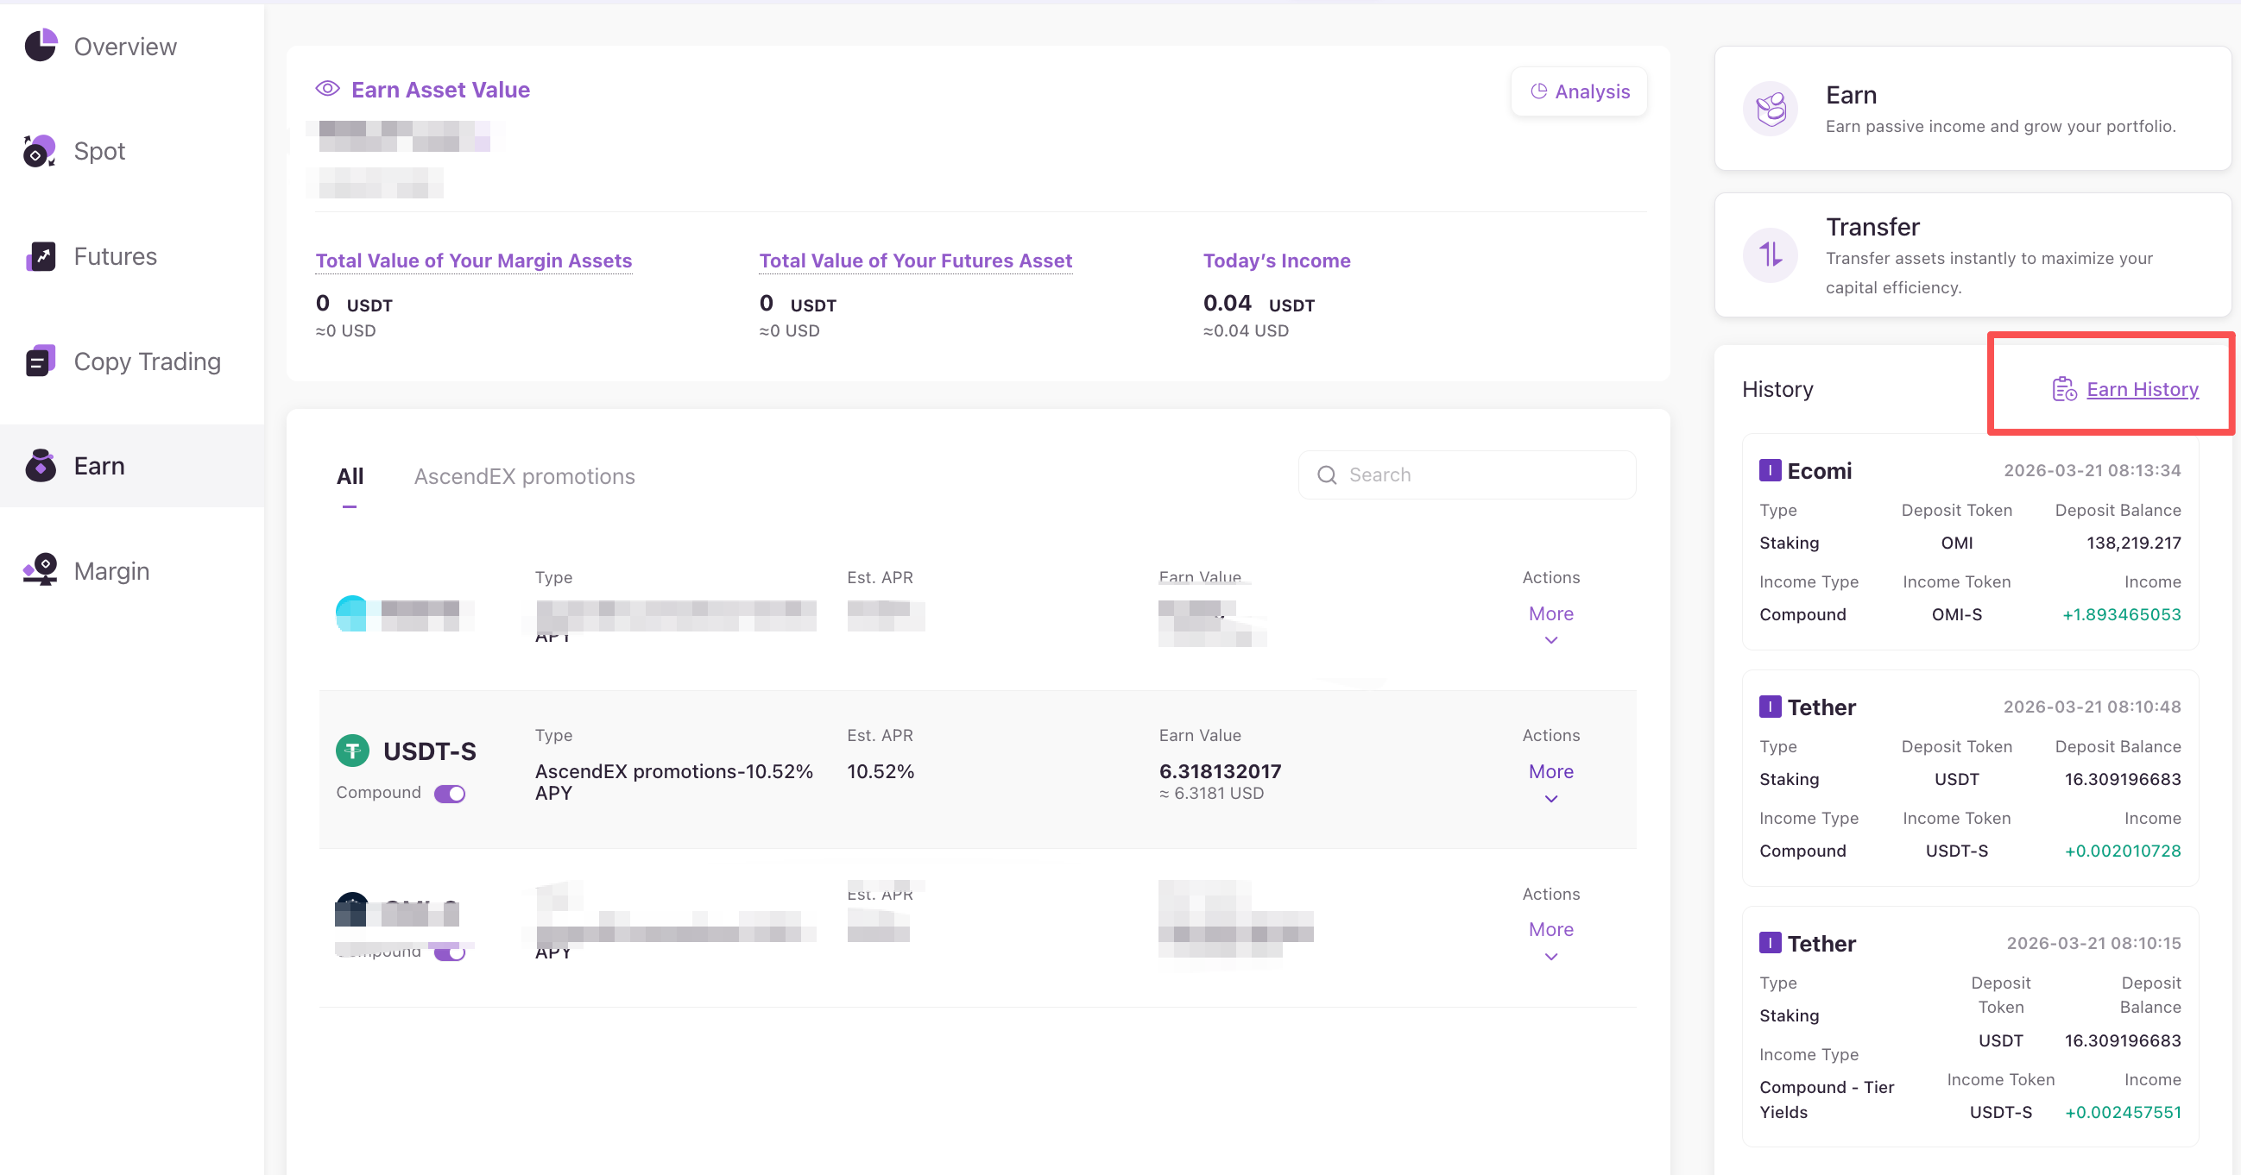Click the Spot sidebar icon
The image size is (2241, 1175).
[x=40, y=151]
